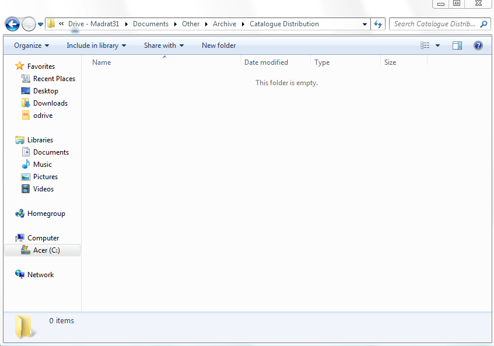The height and width of the screenshot is (346, 494).
Task: Click the Back navigation arrow button
Action: coord(13,24)
